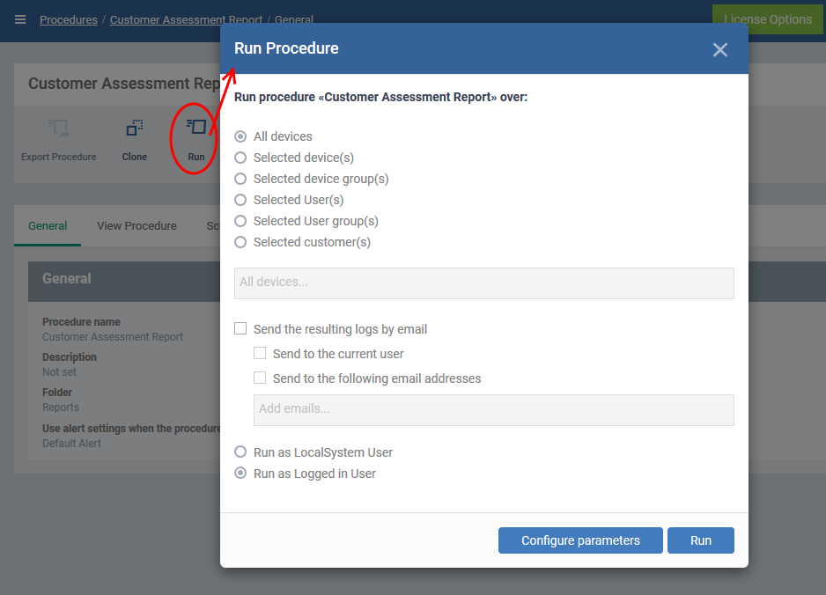
Task: Click the Default Alert value
Action: (x=71, y=444)
